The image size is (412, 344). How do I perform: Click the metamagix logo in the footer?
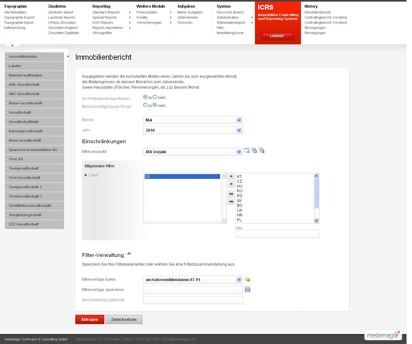(383, 335)
